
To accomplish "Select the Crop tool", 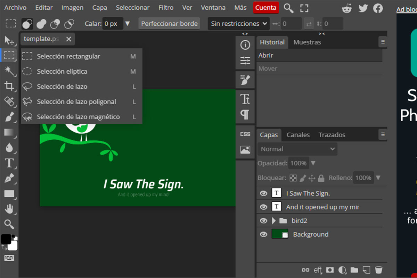I will 9,86.
